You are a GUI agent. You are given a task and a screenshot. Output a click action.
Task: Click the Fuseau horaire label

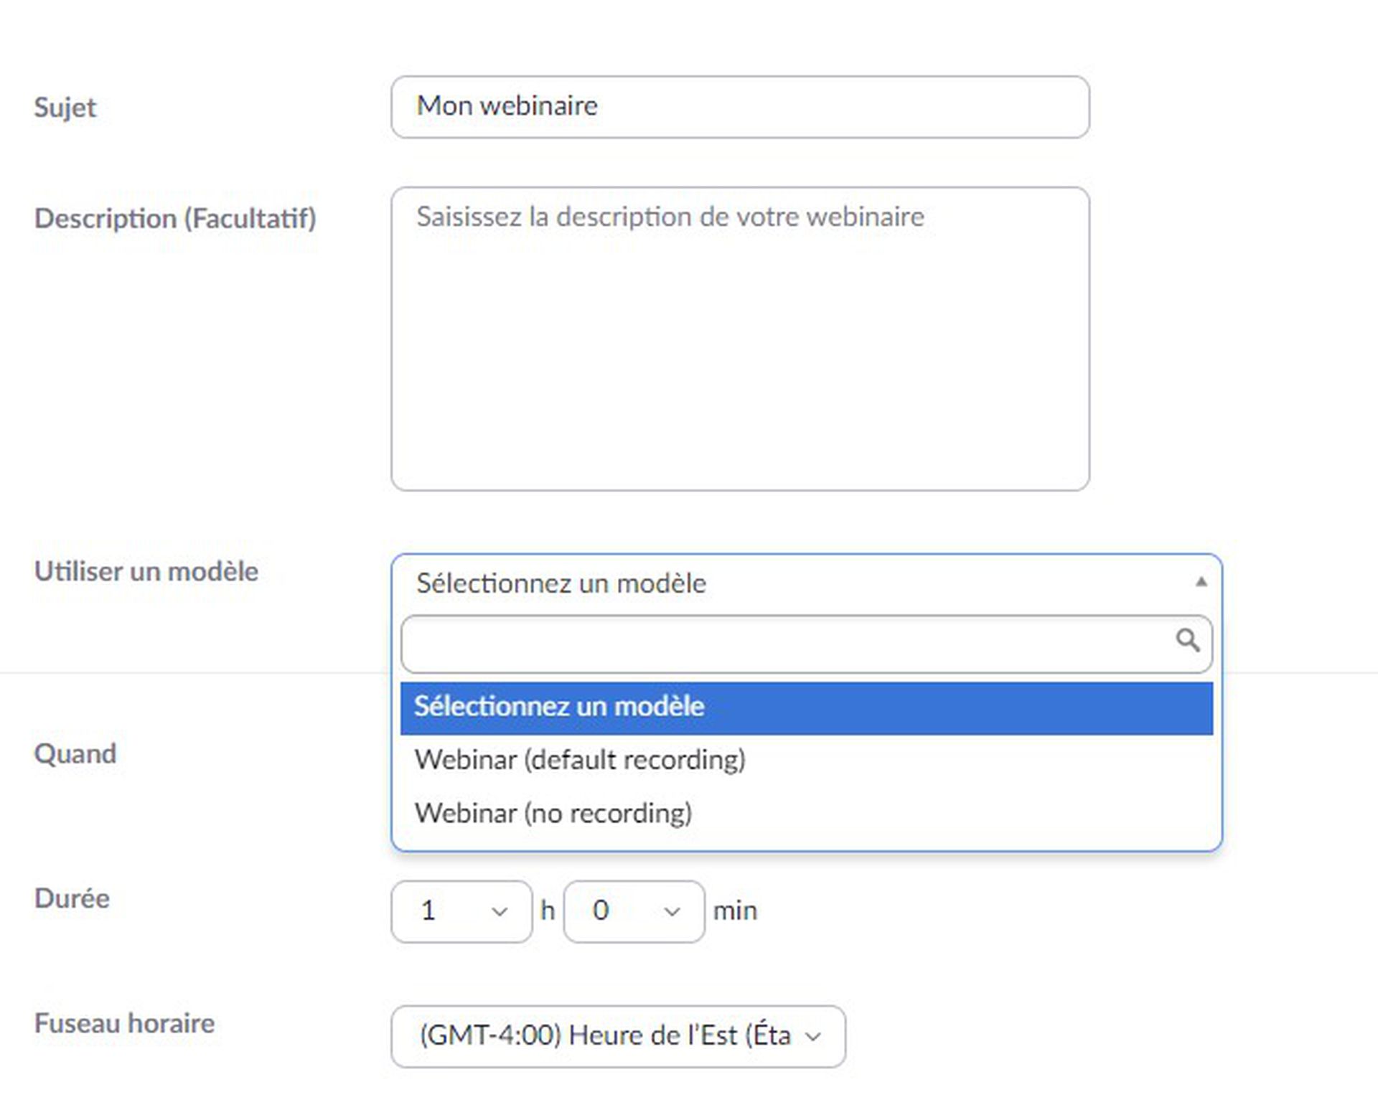click(x=124, y=1023)
